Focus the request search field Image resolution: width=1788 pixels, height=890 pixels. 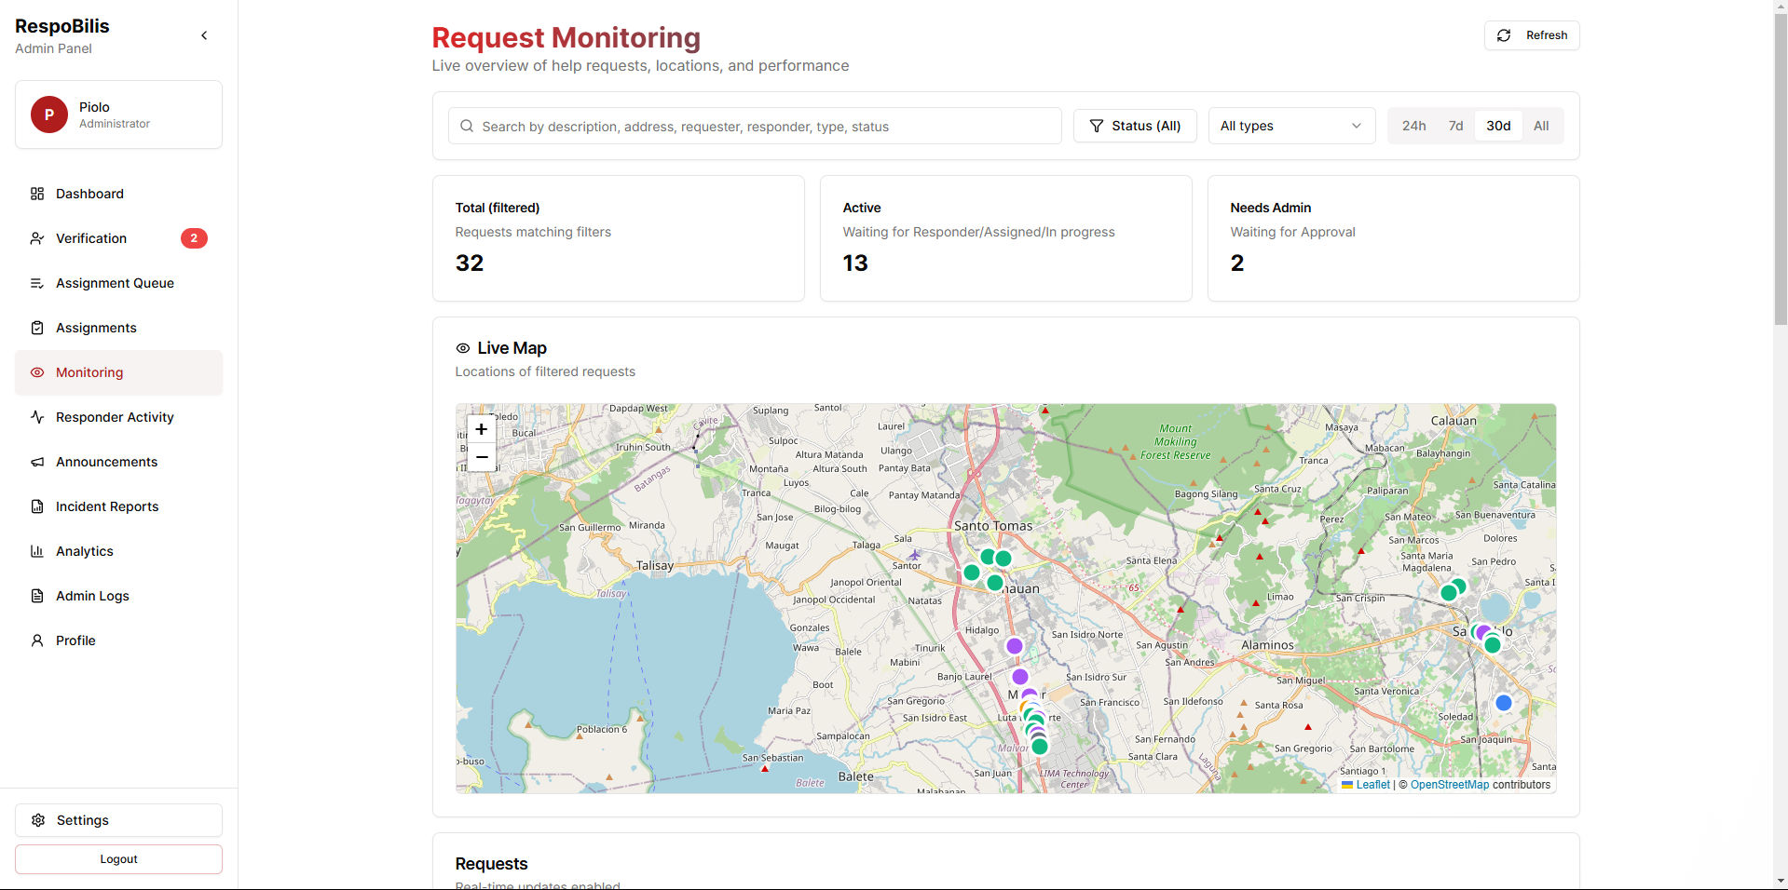(755, 126)
